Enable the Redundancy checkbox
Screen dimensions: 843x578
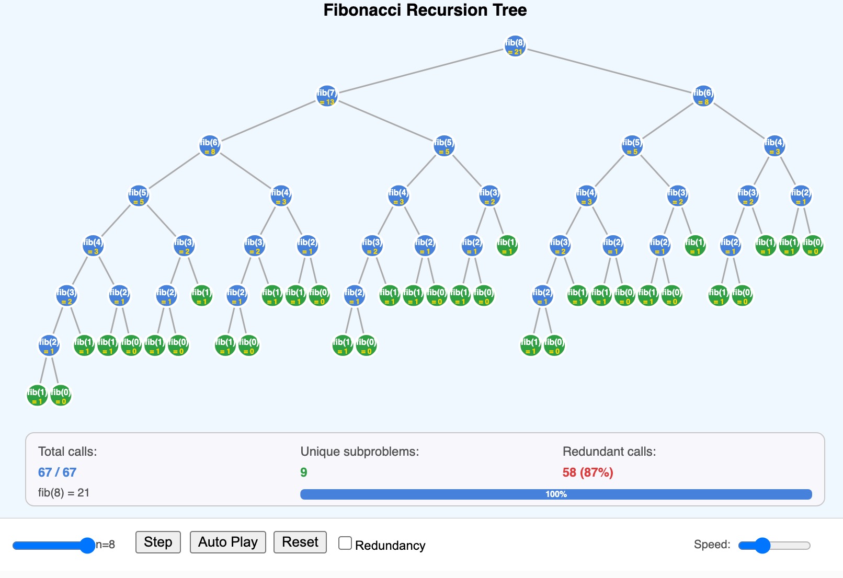click(345, 544)
